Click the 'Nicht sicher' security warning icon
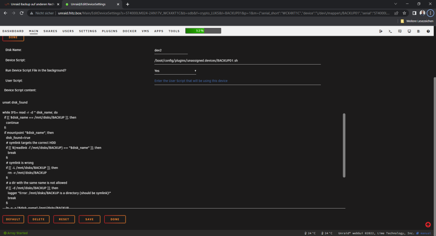The width and height of the screenshot is (436, 236). pos(31,13)
